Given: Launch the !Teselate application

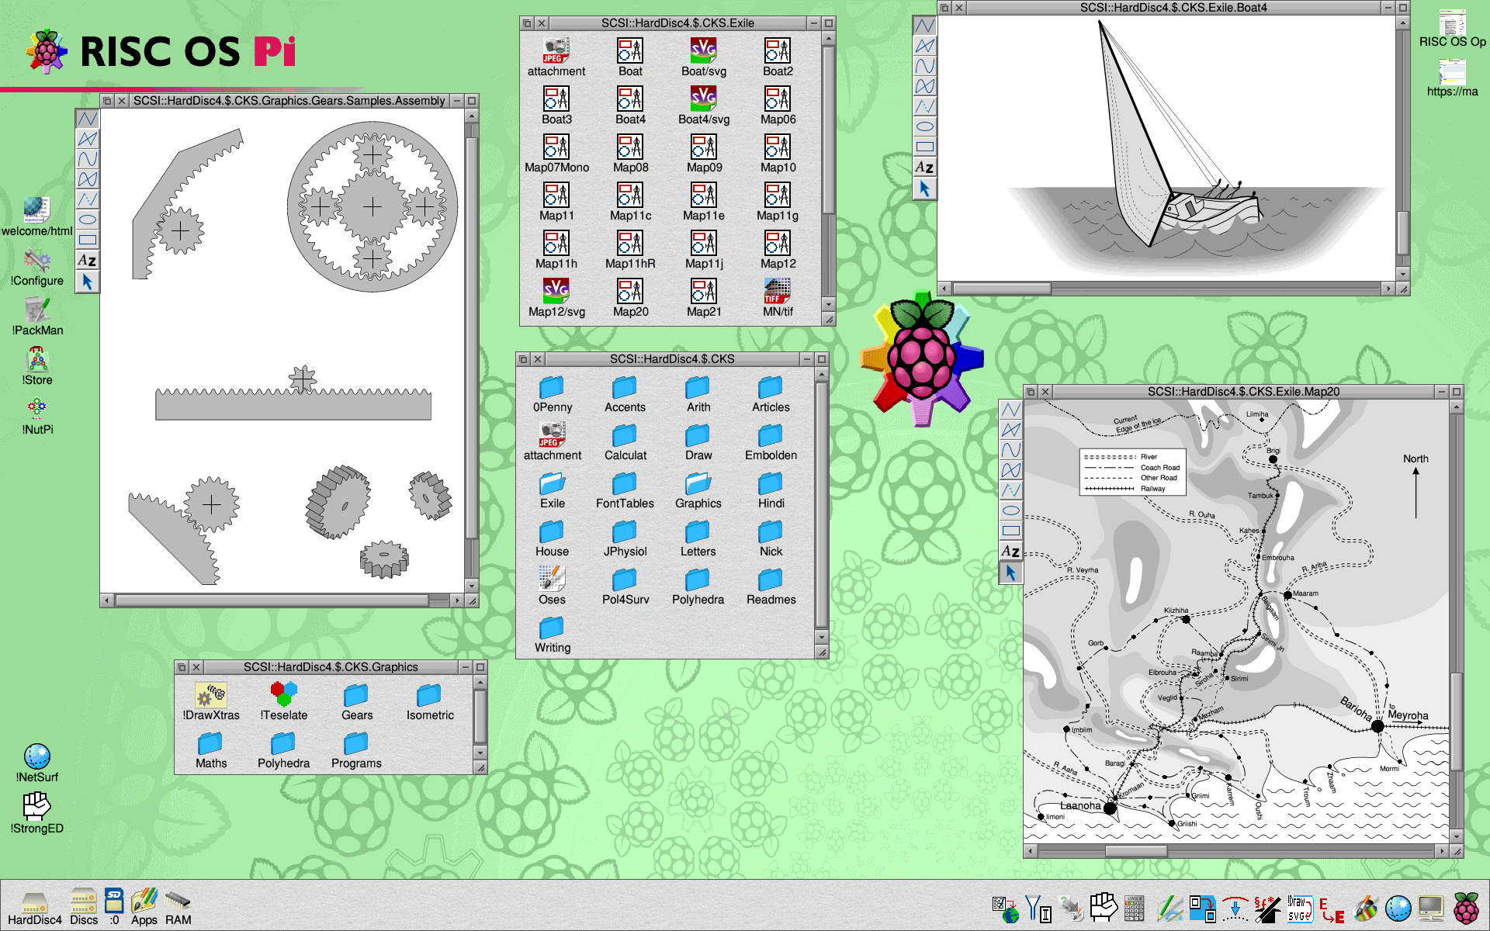Looking at the screenshot, I should [284, 702].
